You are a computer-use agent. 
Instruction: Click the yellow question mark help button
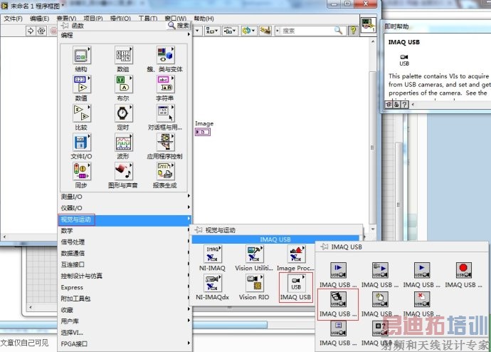click(x=353, y=31)
